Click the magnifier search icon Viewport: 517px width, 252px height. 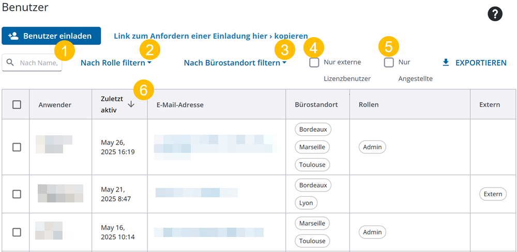point(10,62)
